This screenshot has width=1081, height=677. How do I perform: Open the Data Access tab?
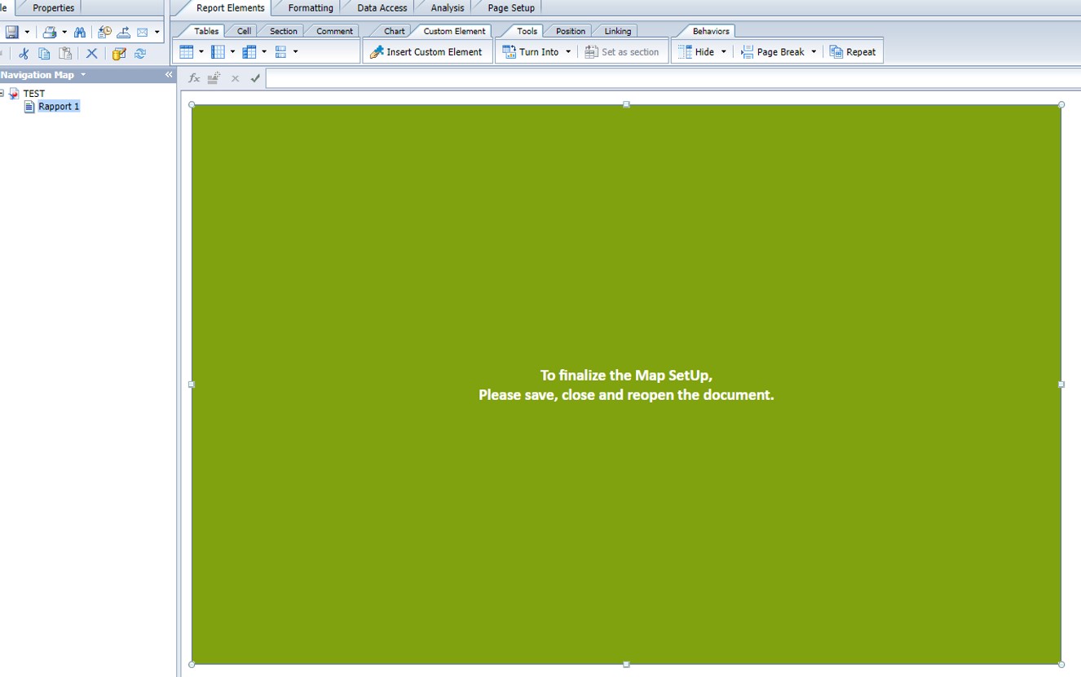[382, 8]
